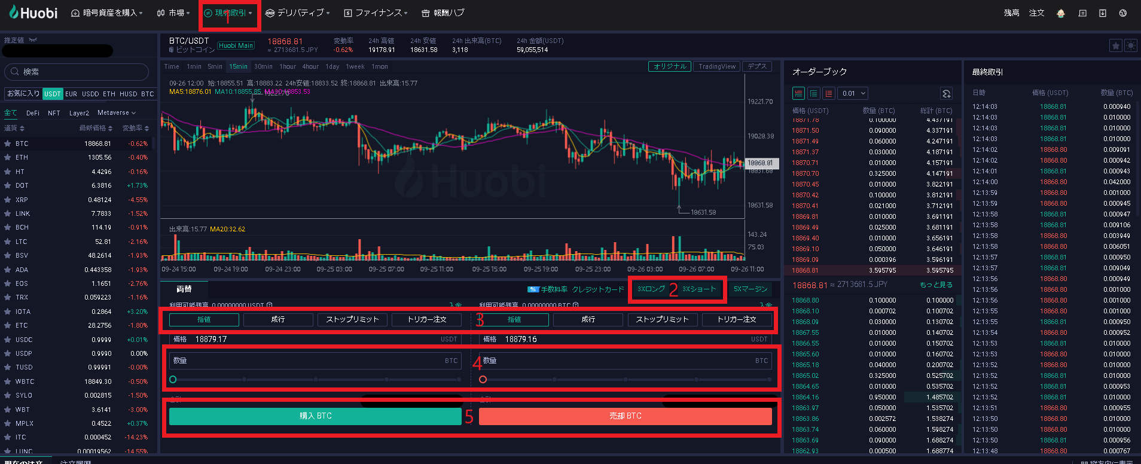The image size is (1141, 464).
Task: Select 3Xロング leverage option
Action: pyautogui.click(x=651, y=289)
